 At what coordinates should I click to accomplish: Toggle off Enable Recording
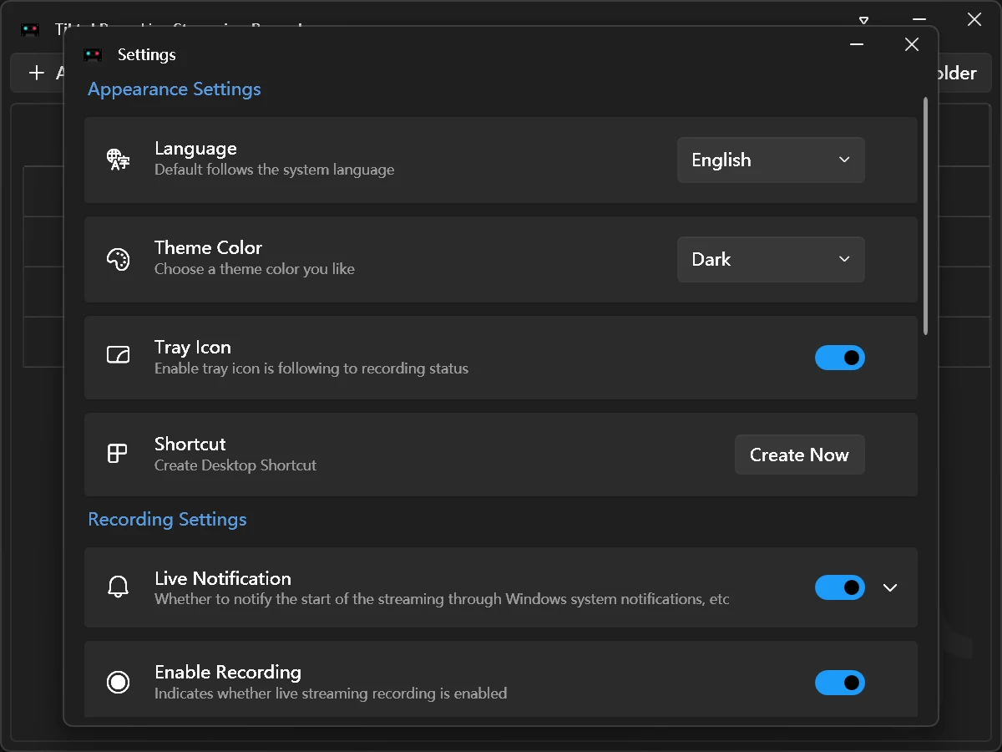coord(840,683)
